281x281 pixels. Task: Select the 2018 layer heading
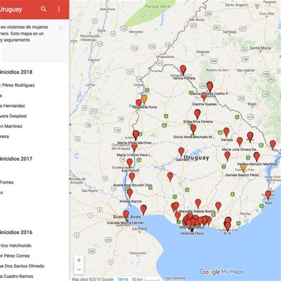[16, 72]
